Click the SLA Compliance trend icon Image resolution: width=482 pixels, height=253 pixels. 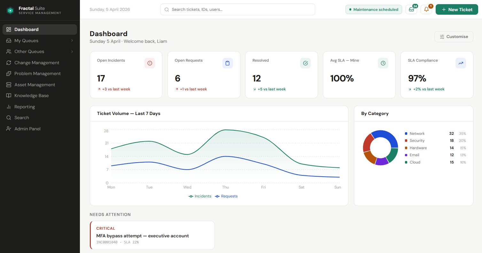pyautogui.click(x=461, y=63)
